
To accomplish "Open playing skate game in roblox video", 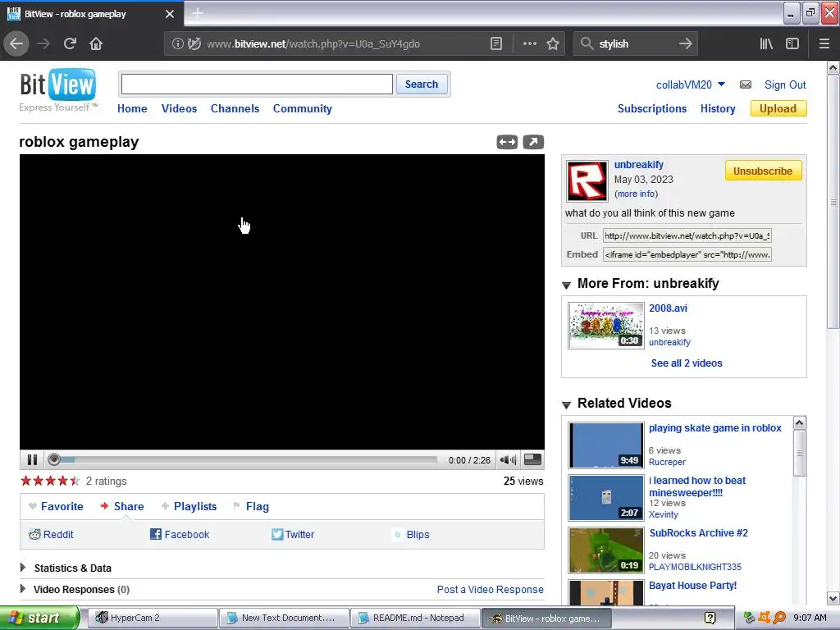I will click(x=715, y=428).
